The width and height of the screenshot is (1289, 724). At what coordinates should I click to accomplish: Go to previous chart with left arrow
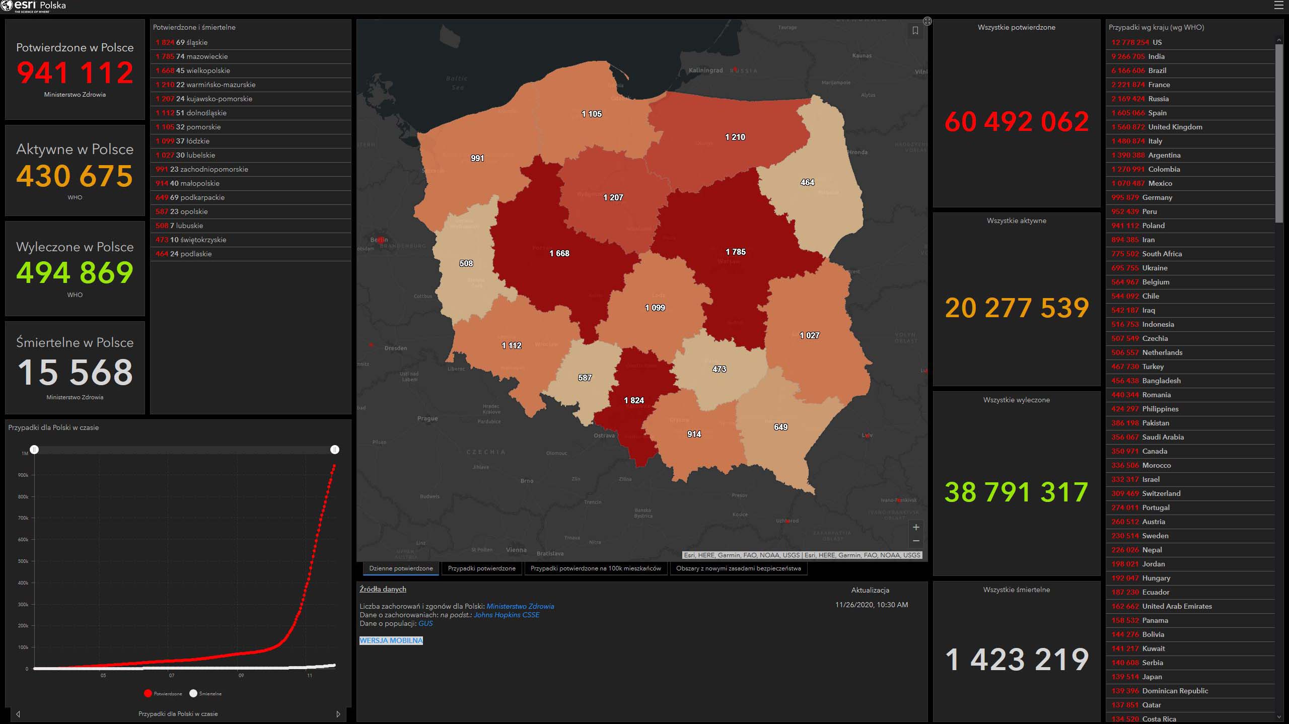(x=18, y=714)
